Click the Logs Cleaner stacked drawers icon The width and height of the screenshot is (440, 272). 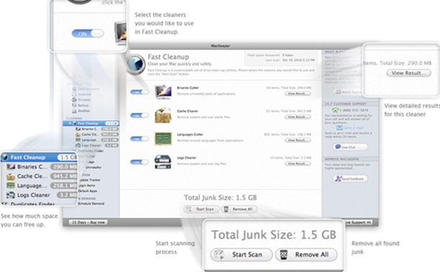pos(162,162)
